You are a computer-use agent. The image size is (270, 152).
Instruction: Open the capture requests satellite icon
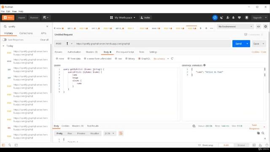click(x=221, y=18)
